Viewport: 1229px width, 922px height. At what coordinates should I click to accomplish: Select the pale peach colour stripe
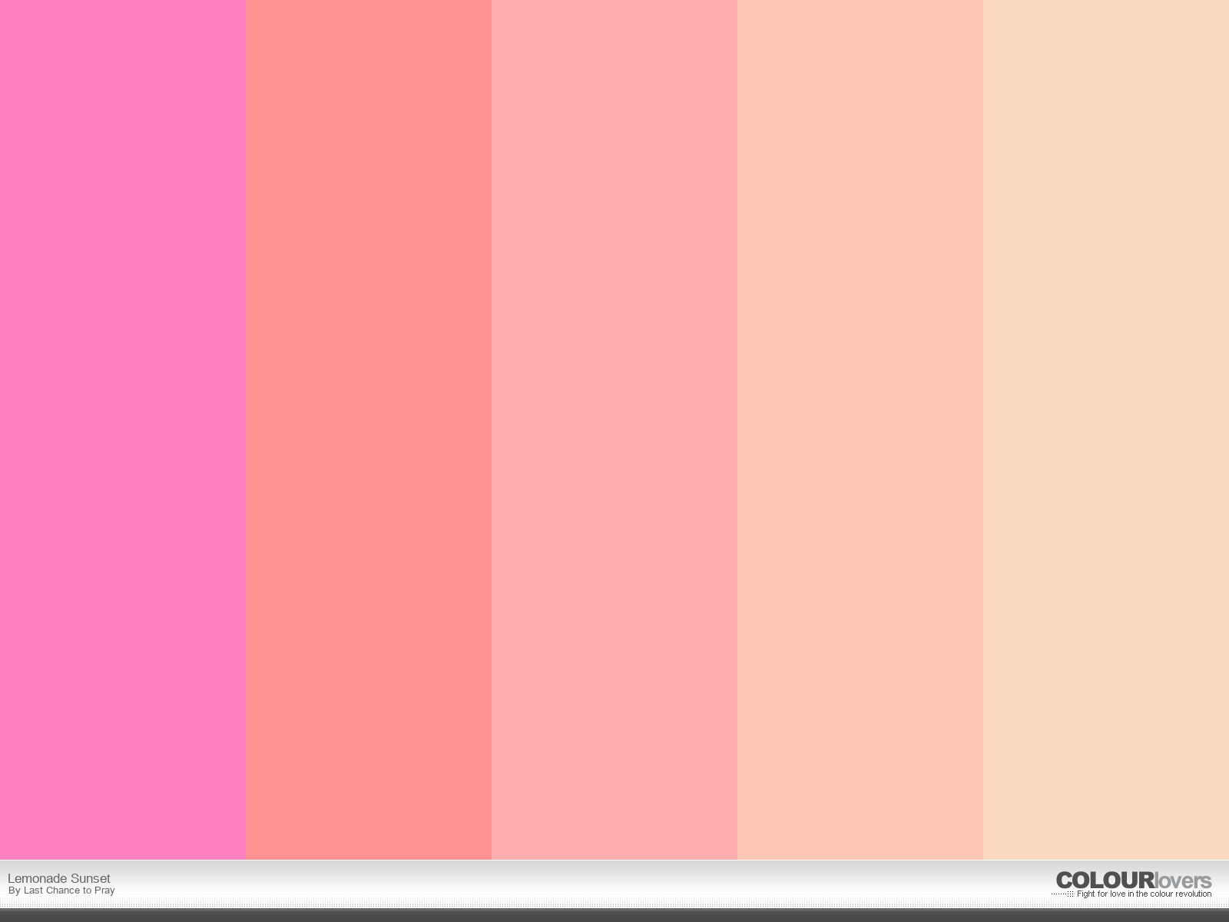coord(860,429)
